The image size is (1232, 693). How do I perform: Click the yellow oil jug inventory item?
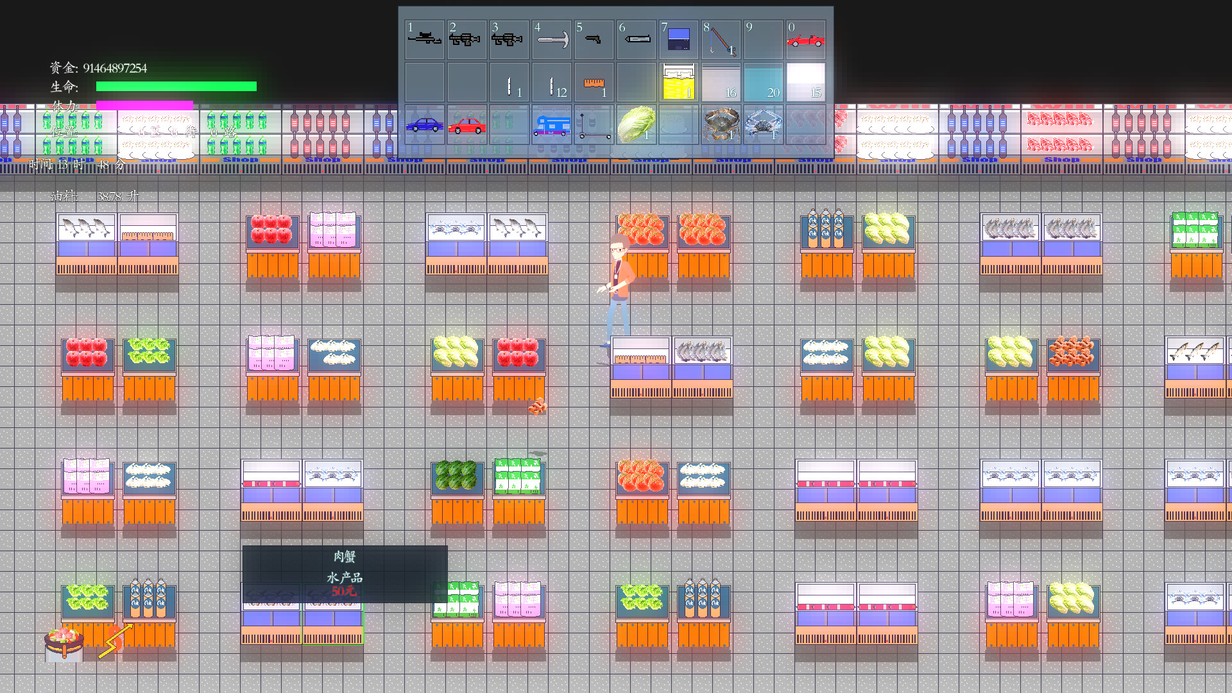678,82
